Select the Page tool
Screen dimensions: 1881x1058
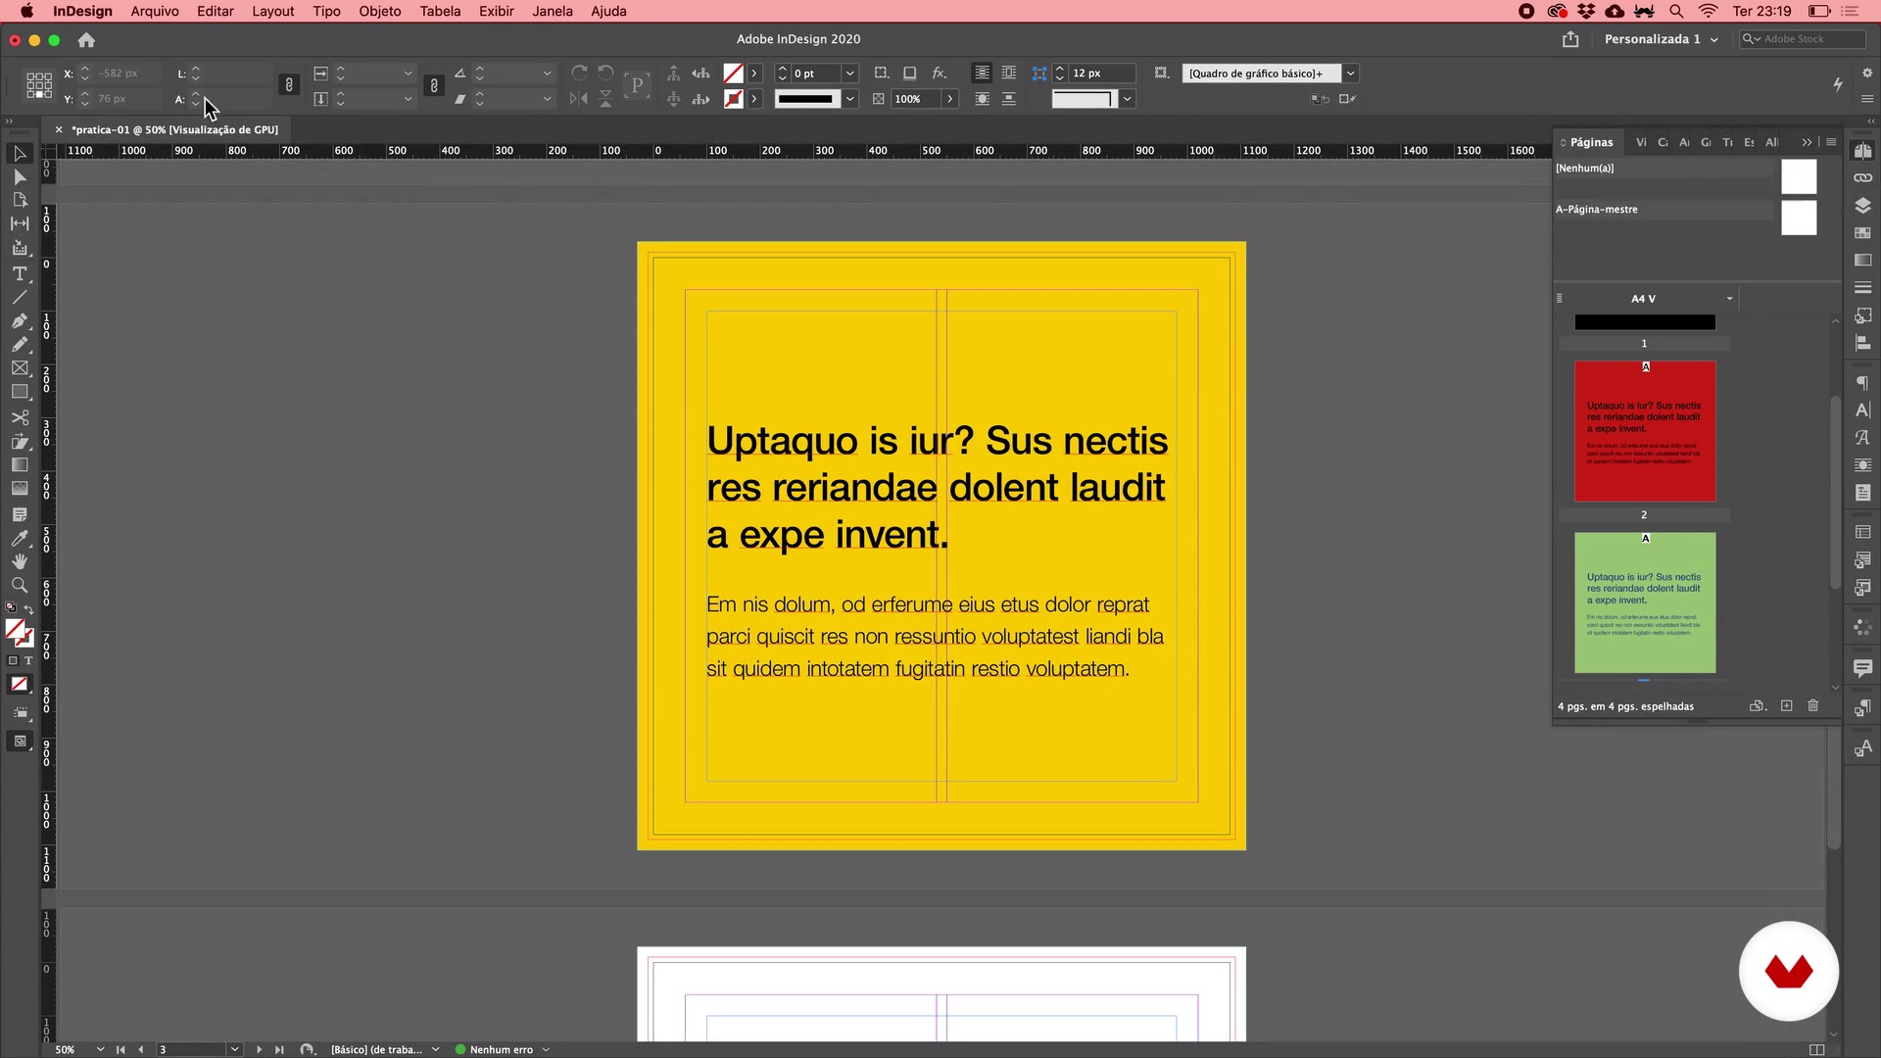click(x=20, y=200)
